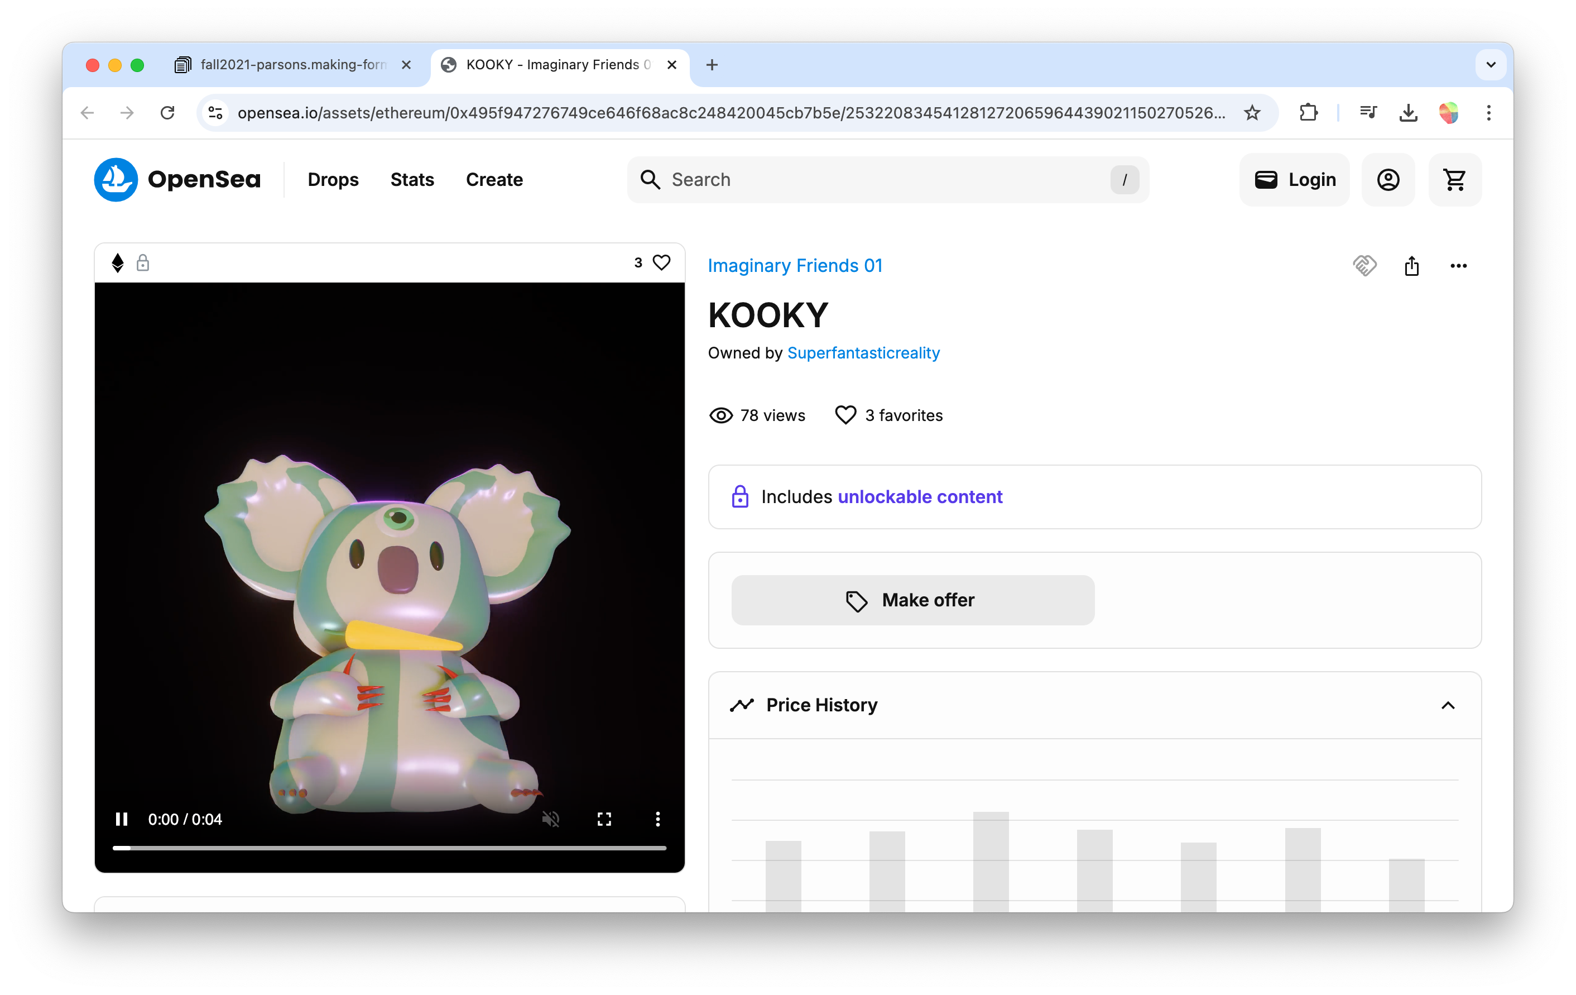This screenshot has height=995, width=1576.
Task: Open the Chrome three-dot menu
Action: click(x=1488, y=113)
